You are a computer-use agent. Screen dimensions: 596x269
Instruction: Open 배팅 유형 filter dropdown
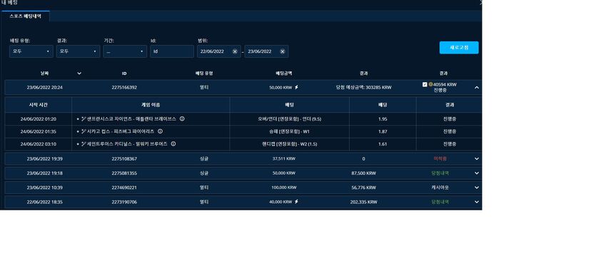tap(31, 51)
